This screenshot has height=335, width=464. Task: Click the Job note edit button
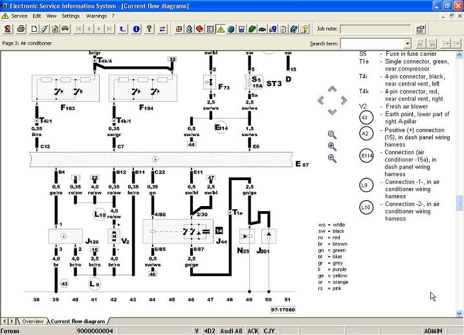420,29
